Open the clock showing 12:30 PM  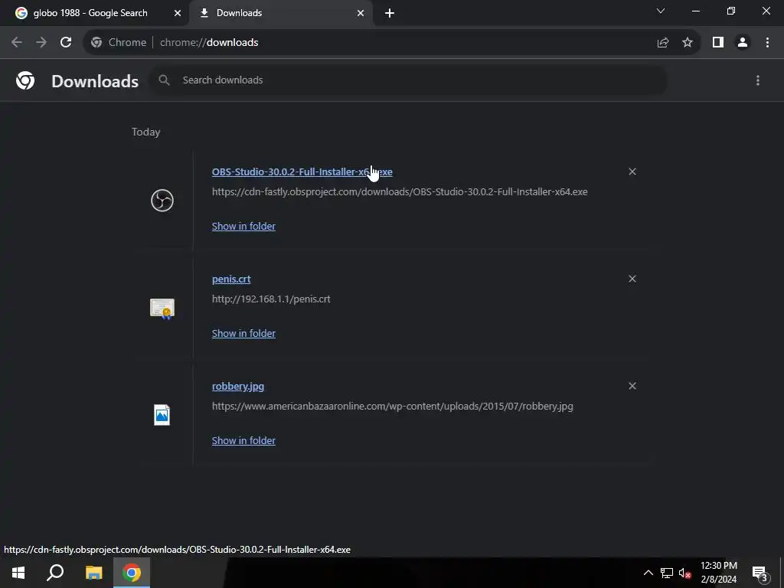[718, 573]
